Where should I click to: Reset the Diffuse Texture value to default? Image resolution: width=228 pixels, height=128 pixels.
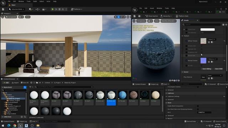[x=224, y=41]
